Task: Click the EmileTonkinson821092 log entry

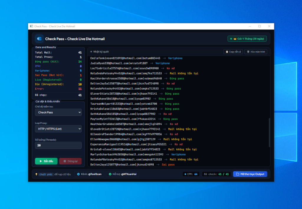Action: [136, 58]
